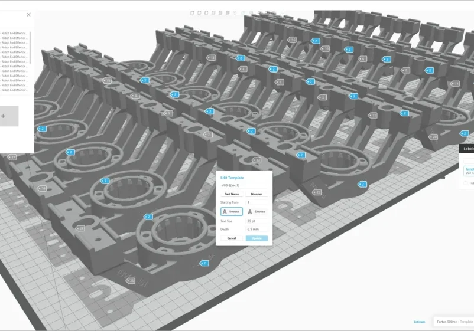Insert Part Name token in Edit Template
Viewport: 474px width, 331px height.
click(x=232, y=194)
